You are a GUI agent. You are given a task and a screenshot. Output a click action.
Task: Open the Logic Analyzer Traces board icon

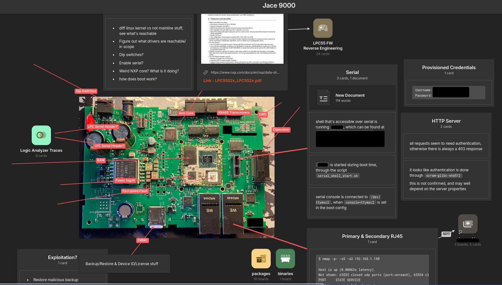[x=41, y=135]
